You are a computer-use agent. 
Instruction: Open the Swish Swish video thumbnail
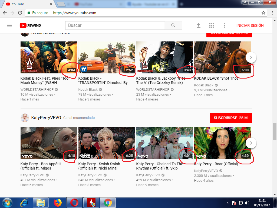107,143
